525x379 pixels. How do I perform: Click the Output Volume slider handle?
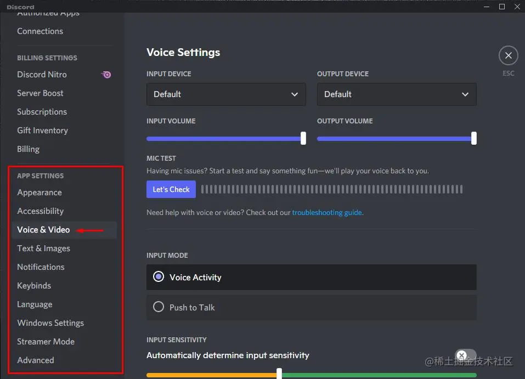click(x=473, y=138)
